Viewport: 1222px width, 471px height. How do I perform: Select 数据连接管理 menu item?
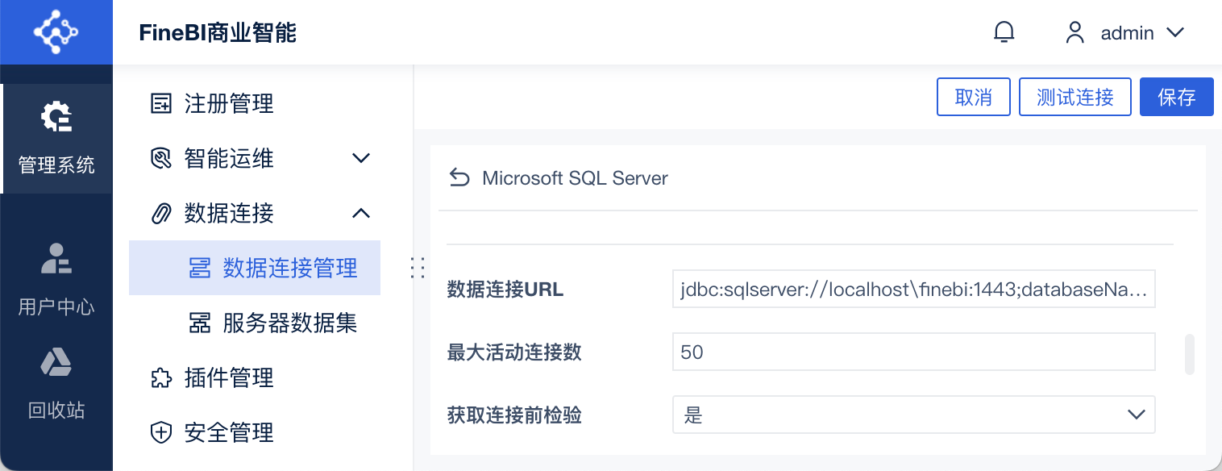[290, 268]
